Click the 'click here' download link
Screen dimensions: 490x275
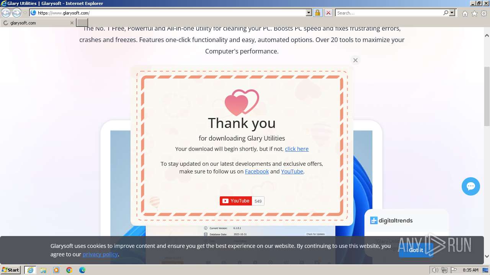tap(297, 149)
